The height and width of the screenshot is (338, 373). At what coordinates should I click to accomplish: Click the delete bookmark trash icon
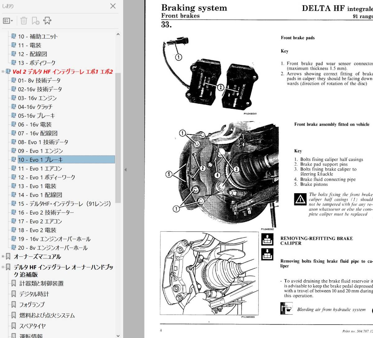(x=24, y=21)
